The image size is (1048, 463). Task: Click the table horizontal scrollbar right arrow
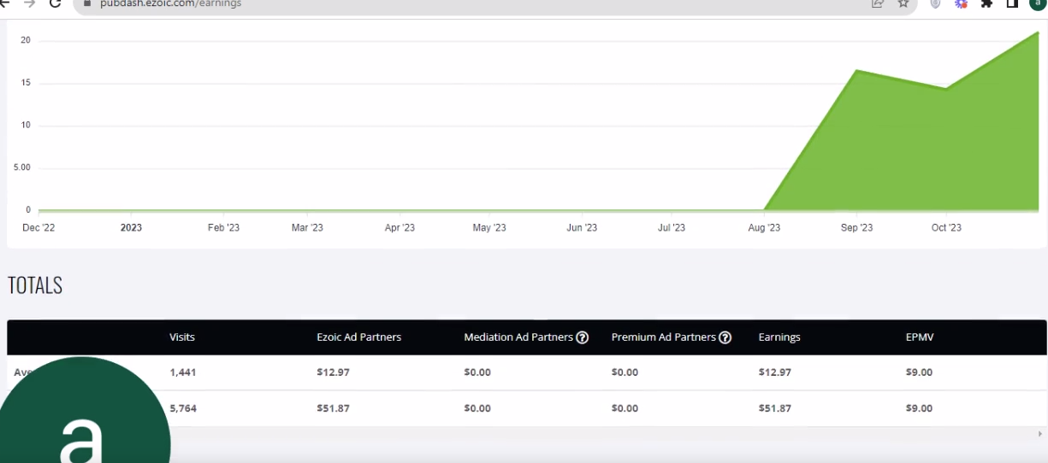1041,434
